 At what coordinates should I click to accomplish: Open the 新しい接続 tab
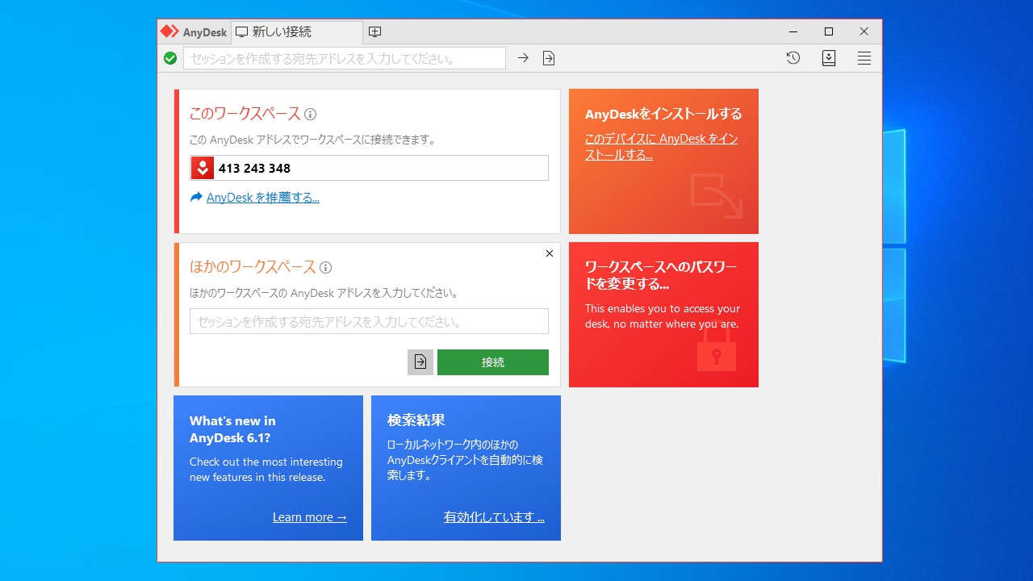[297, 32]
